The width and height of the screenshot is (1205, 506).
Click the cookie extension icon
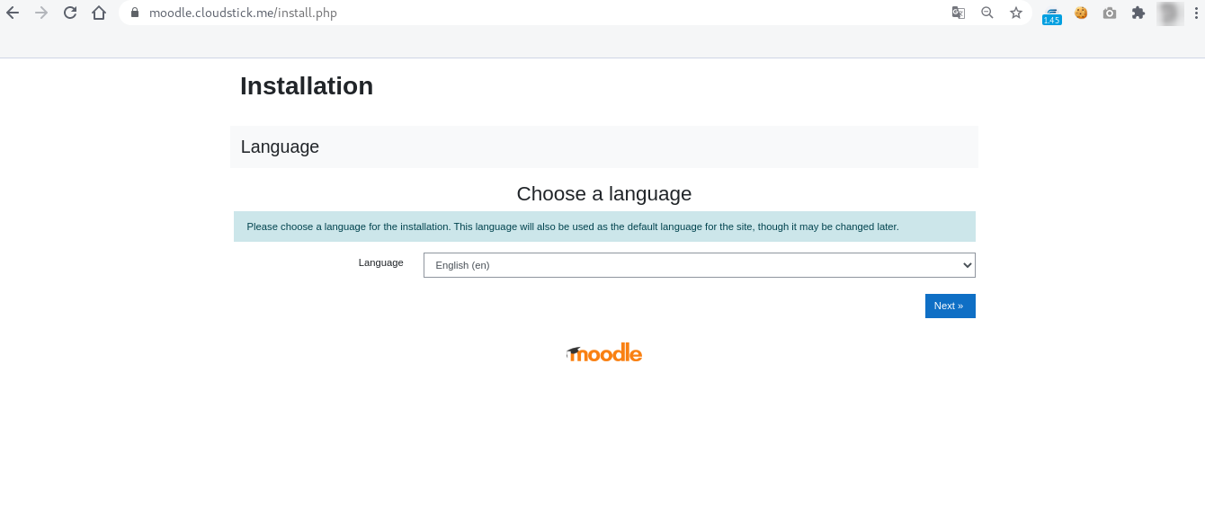[1081, 13]
